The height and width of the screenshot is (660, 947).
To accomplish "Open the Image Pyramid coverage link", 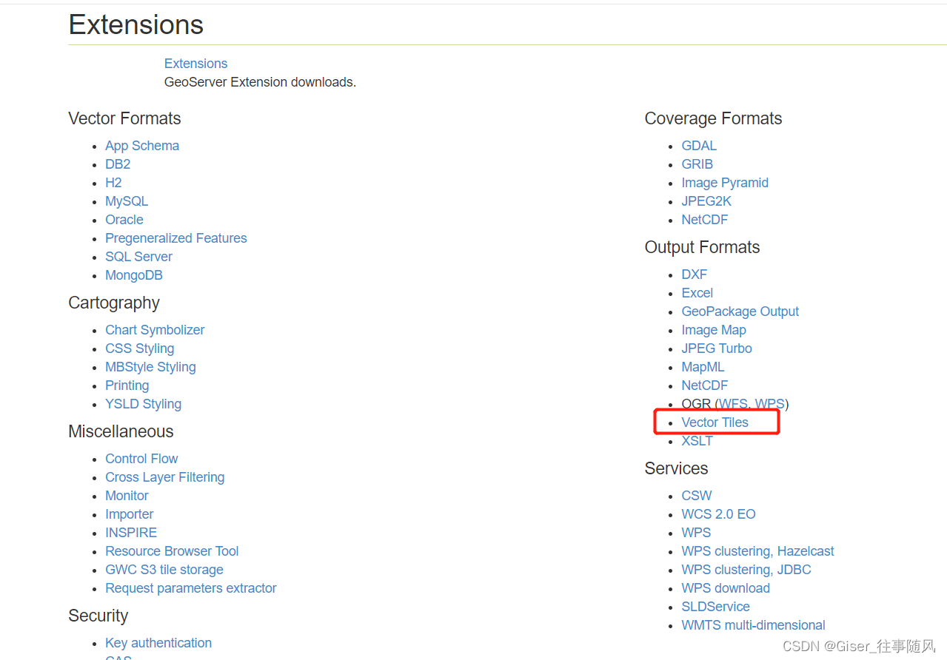I will coord(724,183).
